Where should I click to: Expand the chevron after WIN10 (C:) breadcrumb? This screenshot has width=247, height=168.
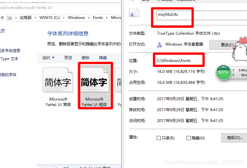click(64, 18)
